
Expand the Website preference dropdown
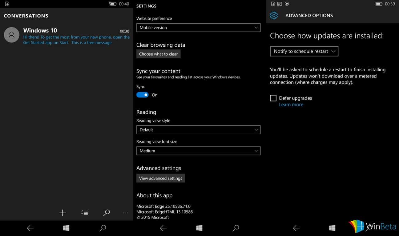tap(198, 28)
